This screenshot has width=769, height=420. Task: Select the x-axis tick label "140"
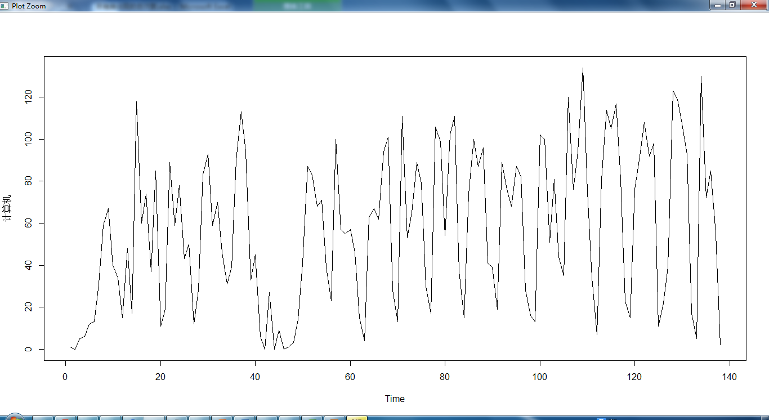(x=730, y=376)
